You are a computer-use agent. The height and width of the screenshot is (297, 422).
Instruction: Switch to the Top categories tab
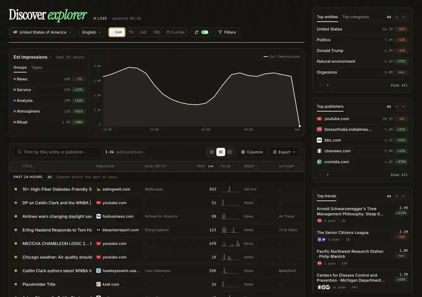click(356, 17)
